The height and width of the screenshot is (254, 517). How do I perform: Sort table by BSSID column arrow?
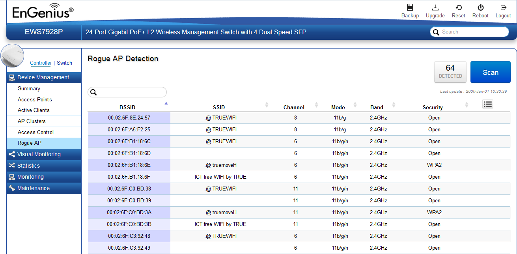click(166, 103)
